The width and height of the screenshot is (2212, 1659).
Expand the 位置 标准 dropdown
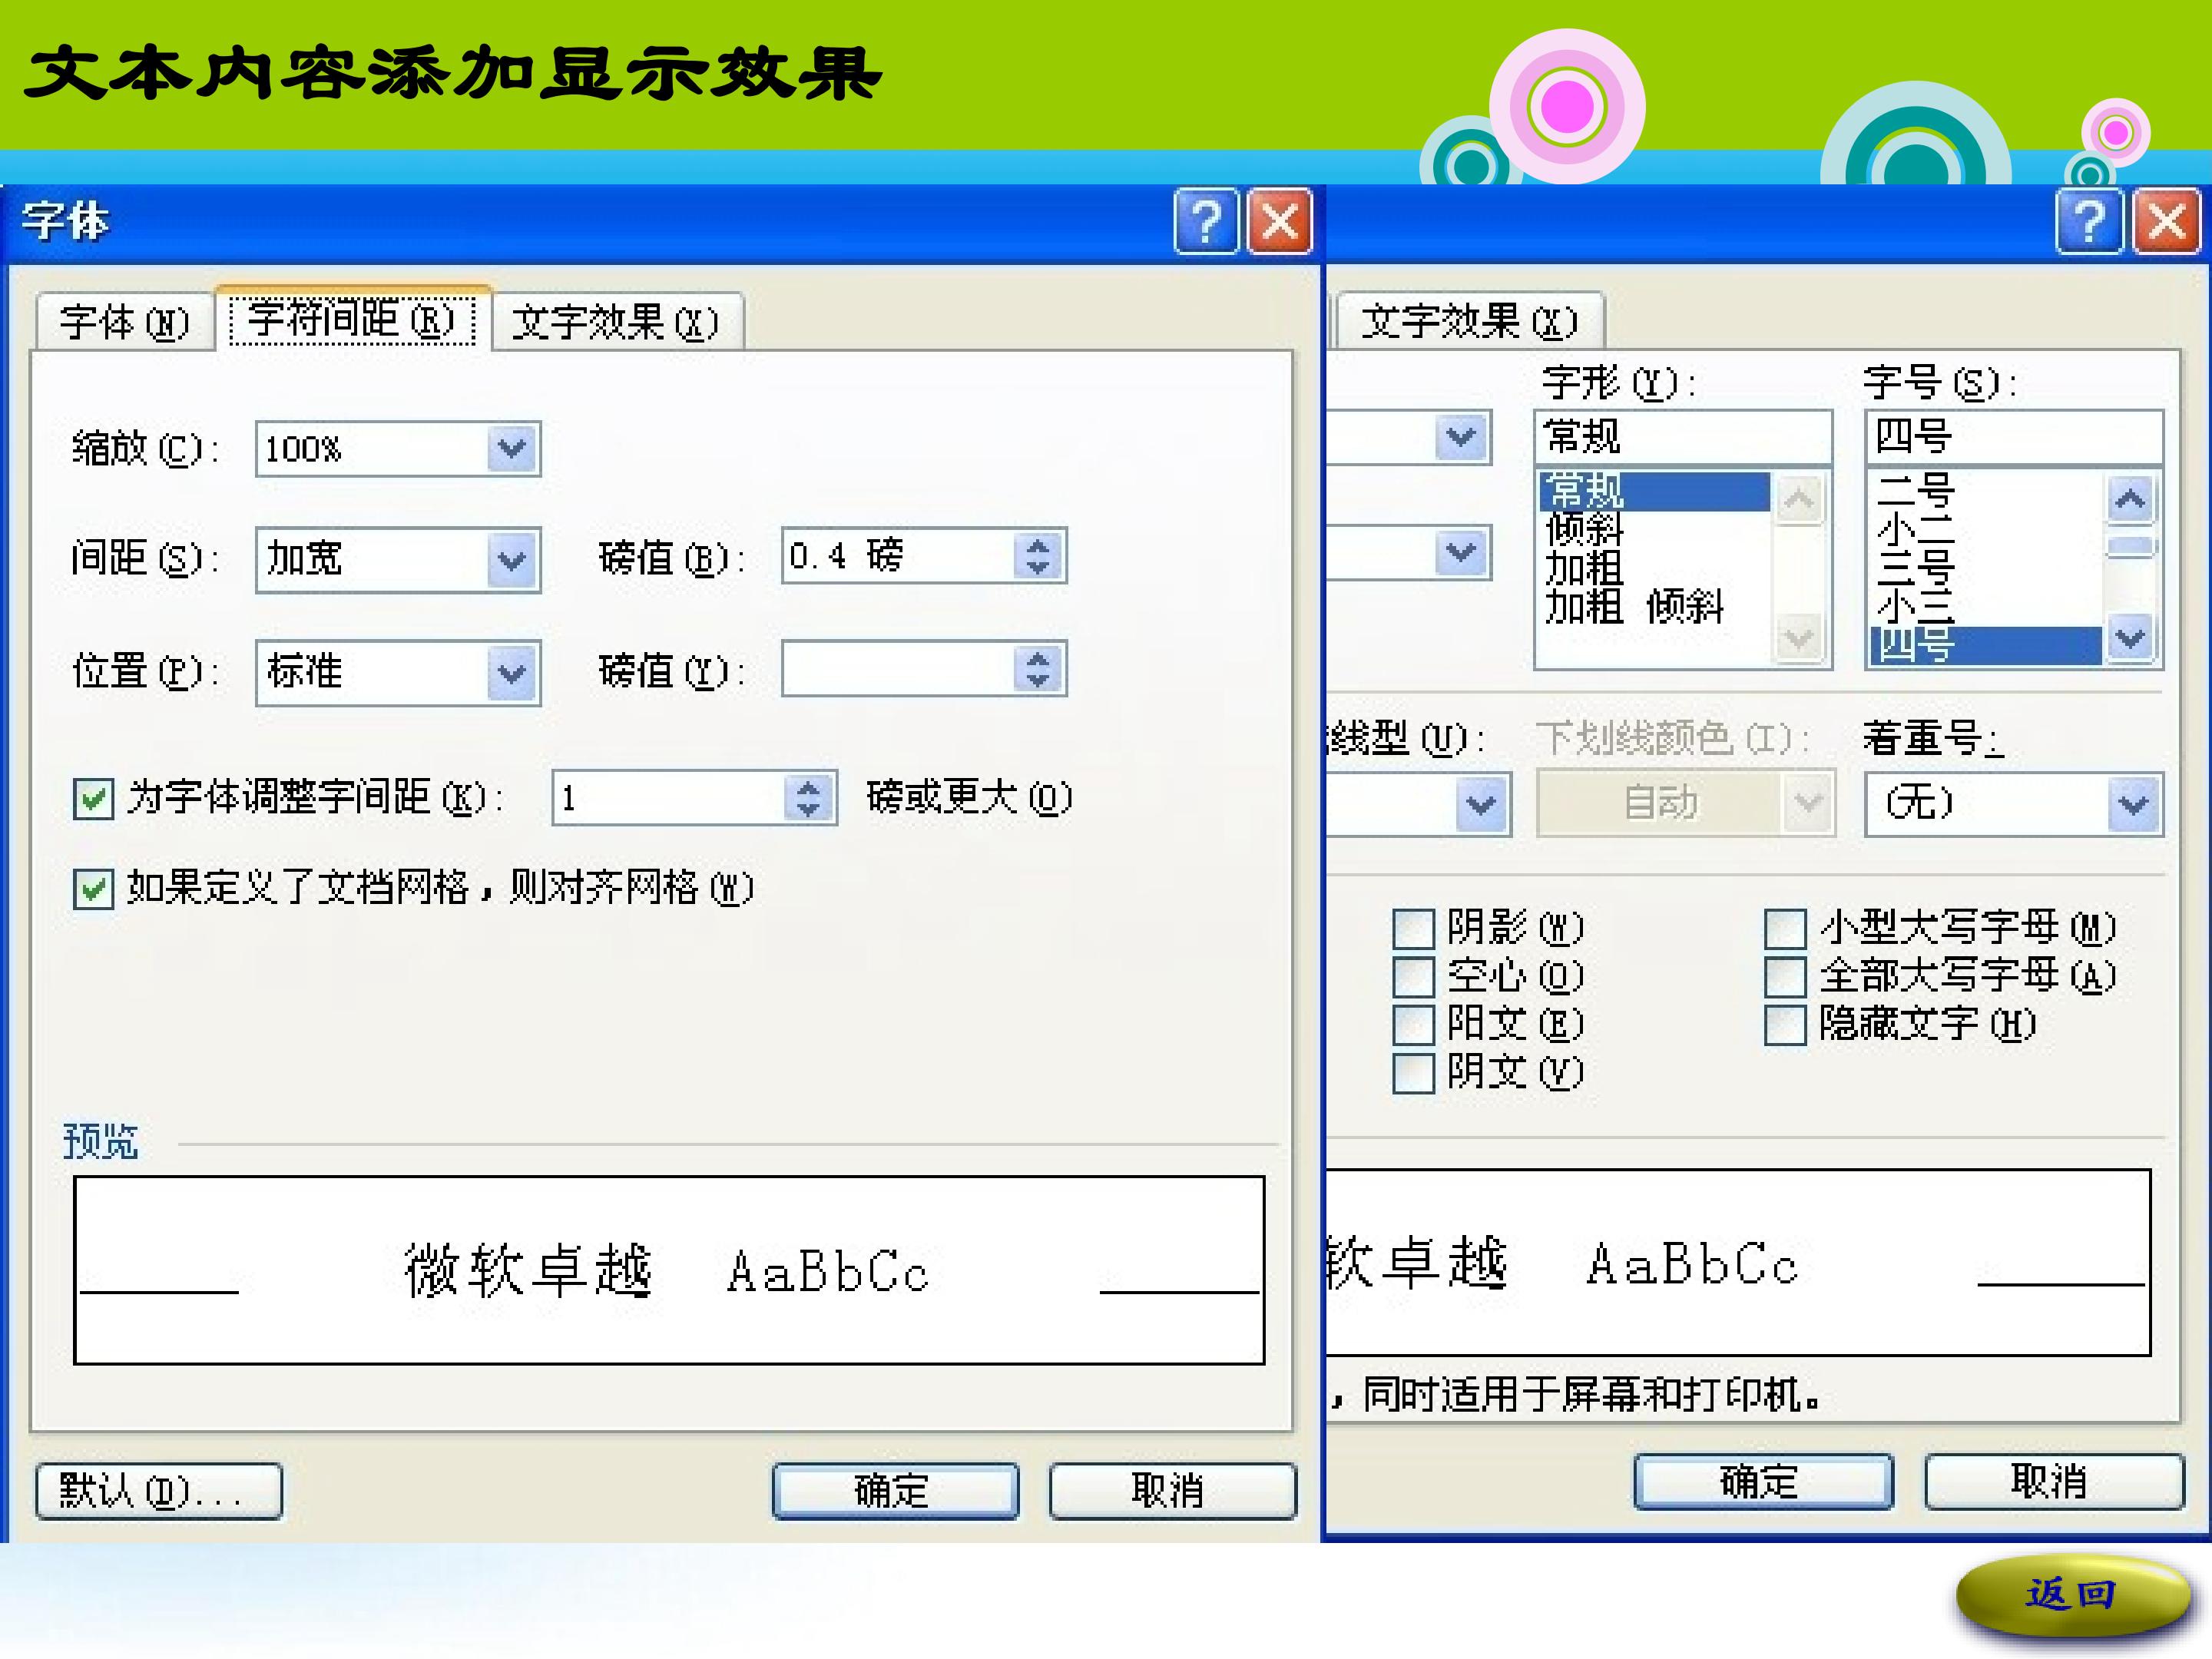click(x=512, y=672)
